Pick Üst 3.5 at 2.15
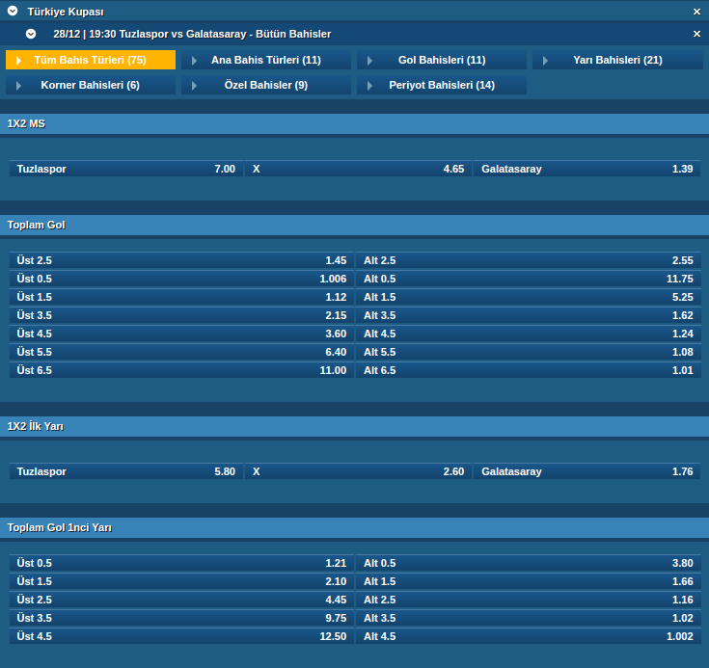709x668 pixels. point(181,315)
